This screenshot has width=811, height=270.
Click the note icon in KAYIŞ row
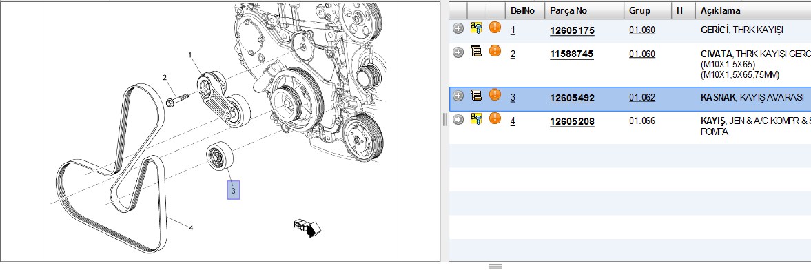(476, 119)
